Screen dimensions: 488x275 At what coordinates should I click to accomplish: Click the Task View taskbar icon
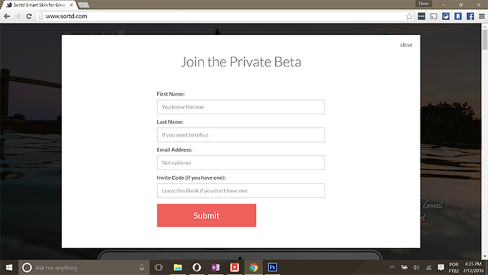pyautogui.click(x=159, y=267)
